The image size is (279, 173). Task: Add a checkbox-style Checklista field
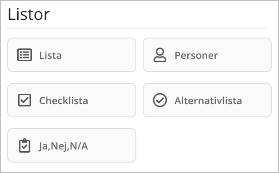click(72, 100)
